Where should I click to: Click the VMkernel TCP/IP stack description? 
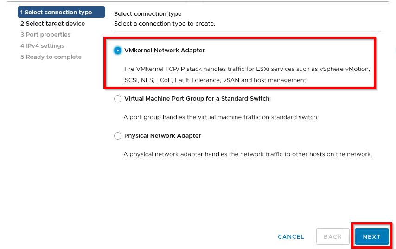click(247, 75)
